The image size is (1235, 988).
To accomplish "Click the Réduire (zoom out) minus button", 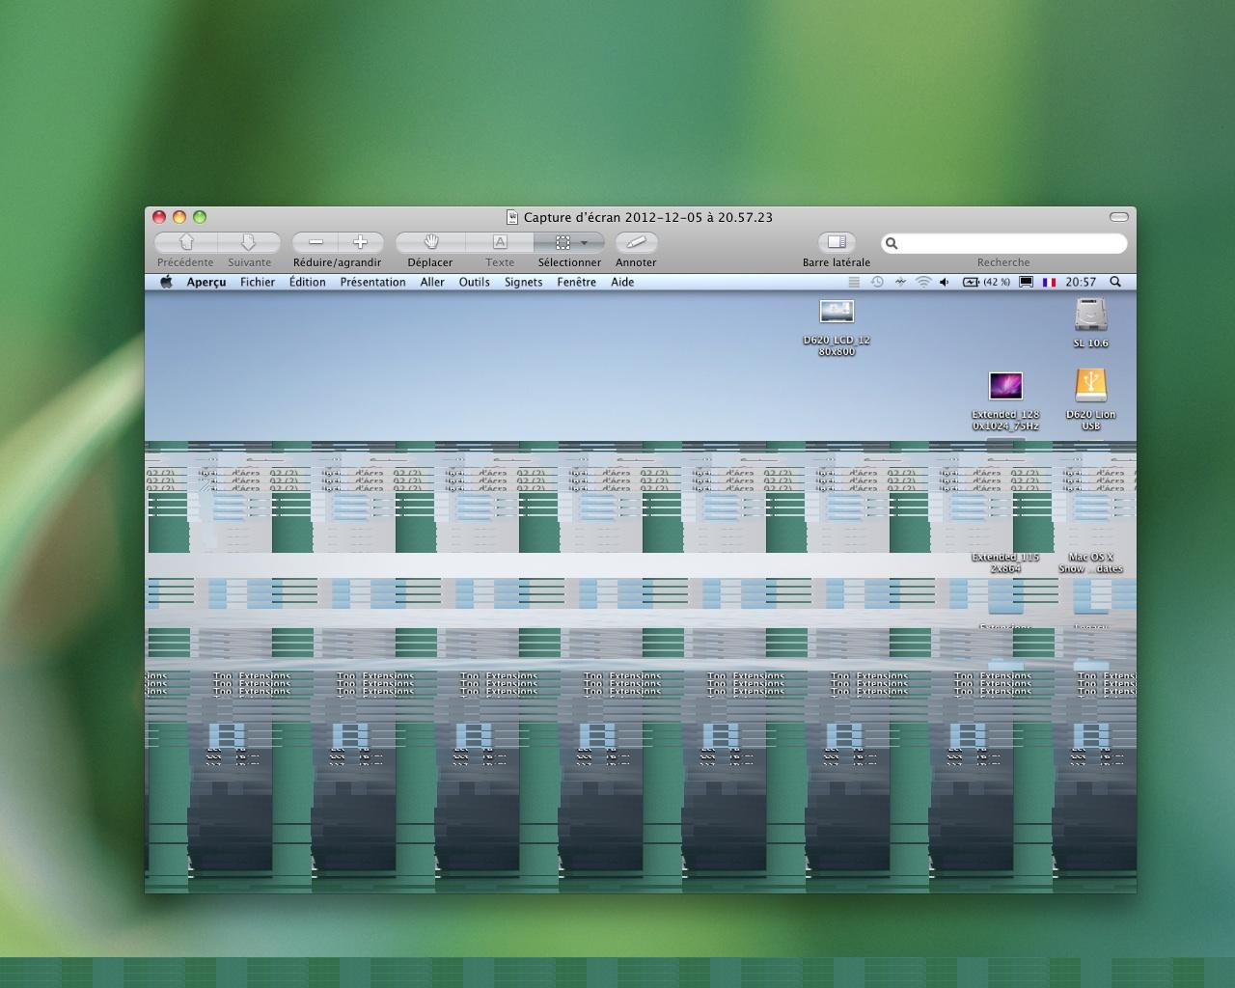I will point(316,242).
